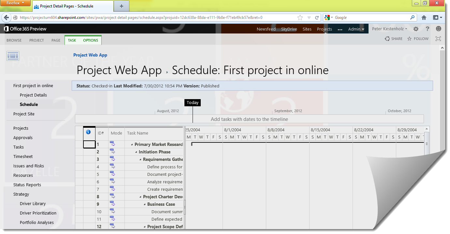Open Driver Library under Strategy

coord(33,203)
